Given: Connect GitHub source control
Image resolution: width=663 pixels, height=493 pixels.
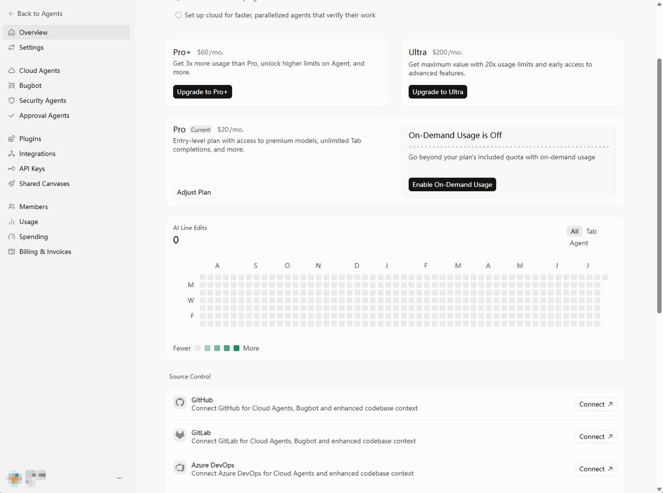Looking at the screenshot, I should [596, 404].
